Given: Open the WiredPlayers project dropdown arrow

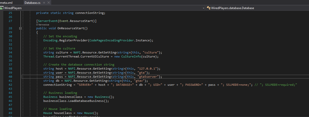Looking at the screenshot, I should (204, 8).
